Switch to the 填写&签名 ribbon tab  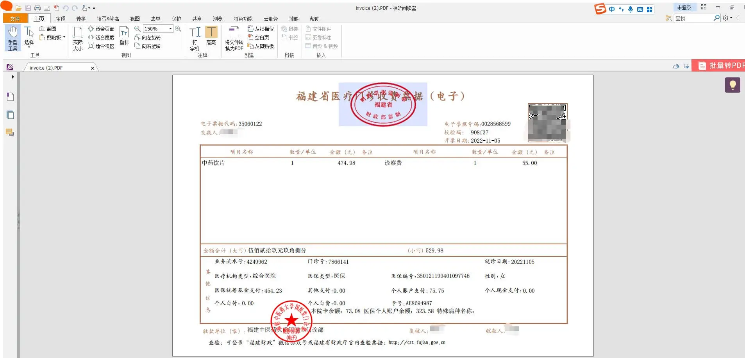click(108, 19)
